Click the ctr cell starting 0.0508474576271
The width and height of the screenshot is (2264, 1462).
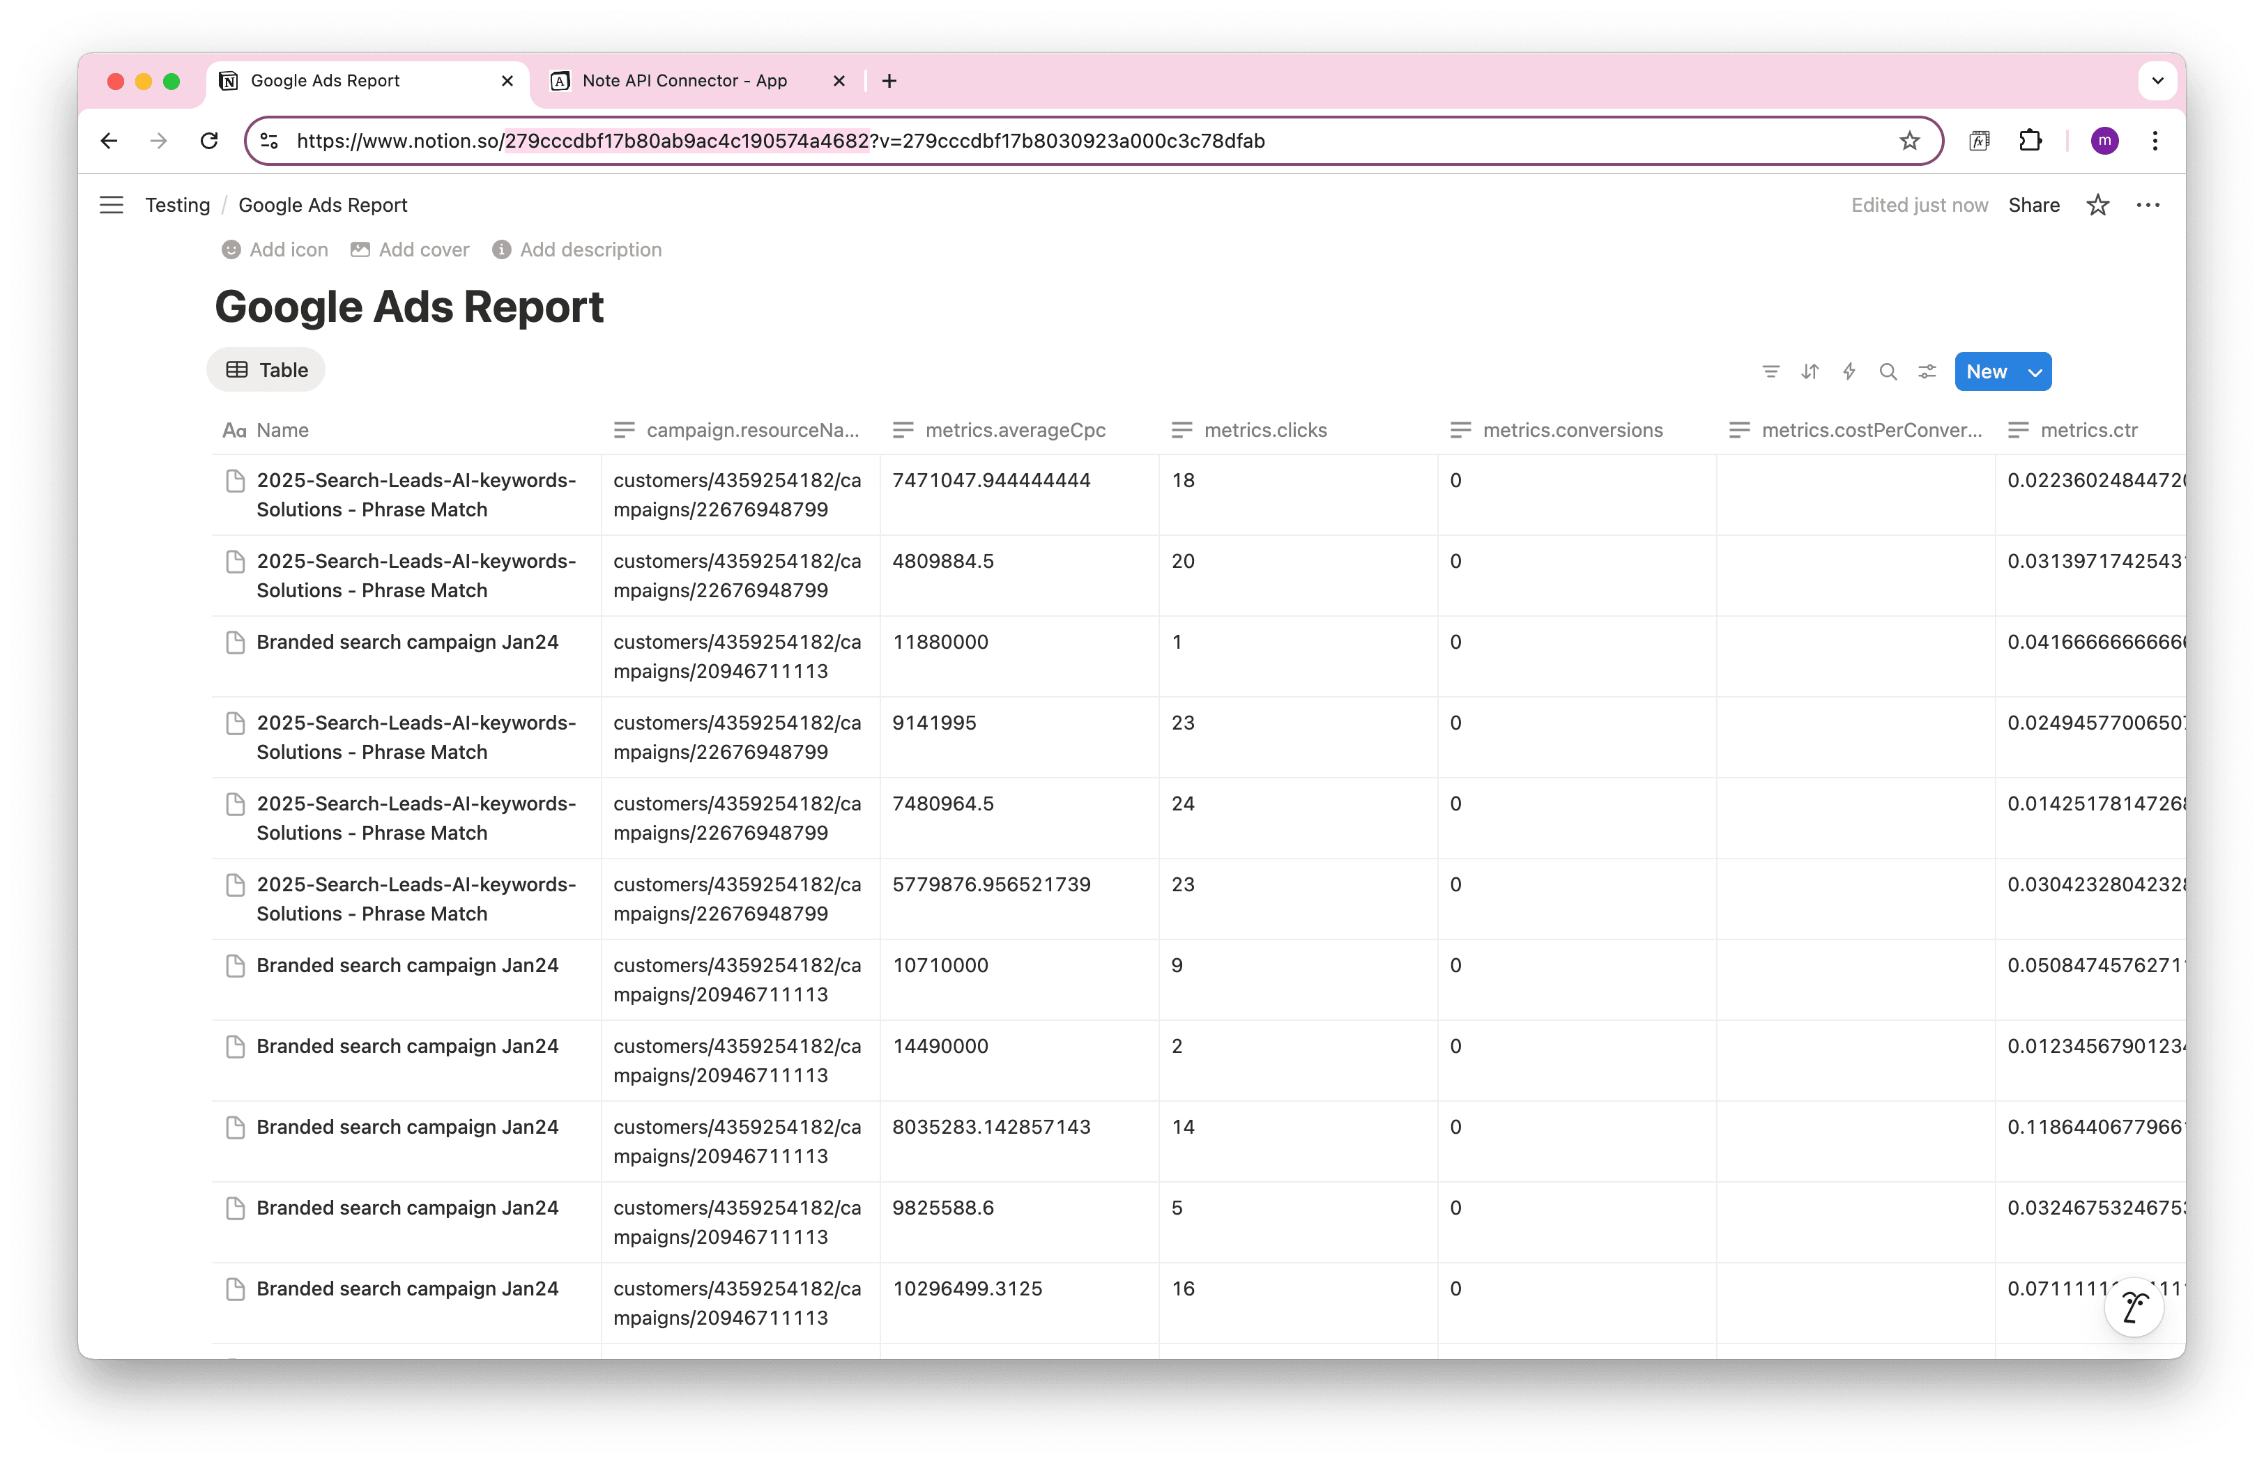[2090, 979]
